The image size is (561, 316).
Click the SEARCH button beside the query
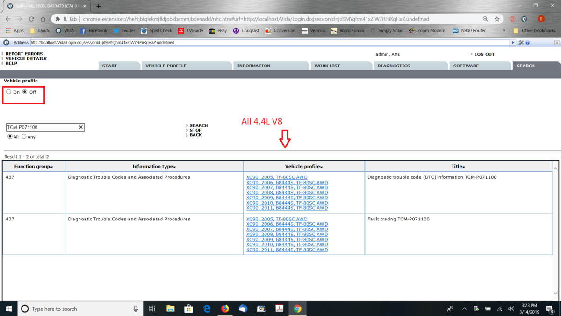point(198,125)
